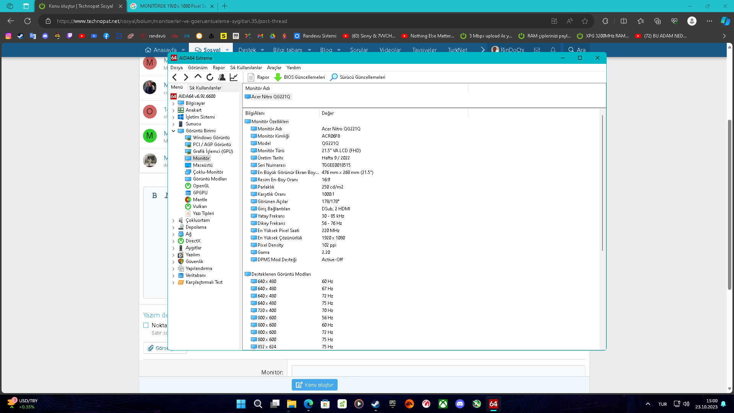Image resolution: width=734 pixels, height=413 pixels.
Task: Click Sürücü Güncellemeleri search icon
Action: click(x=334, y=77)
